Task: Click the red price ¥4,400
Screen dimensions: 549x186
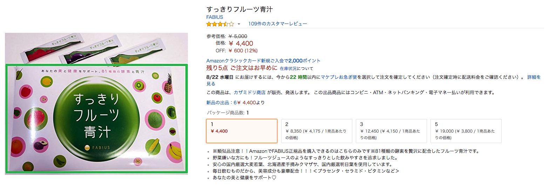Action: 240,44
